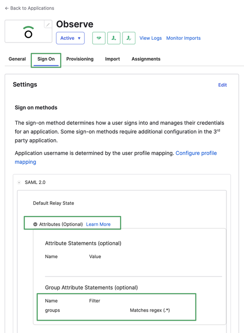The height and width of the screenshot is (333, 244).
Task: Click the Settings heading
Action: 25,85
